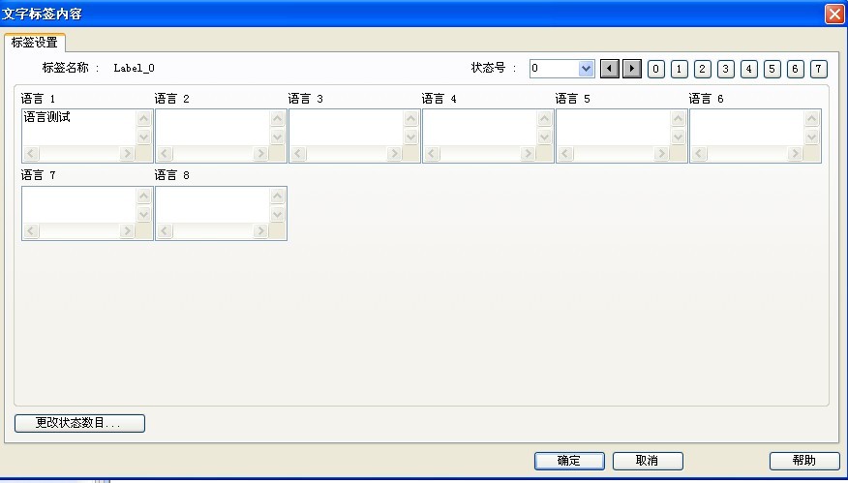The width and height of the screenshot is (848, 483).
Task: Click inside the 语言 2 text box
Action: pos(211,127)
